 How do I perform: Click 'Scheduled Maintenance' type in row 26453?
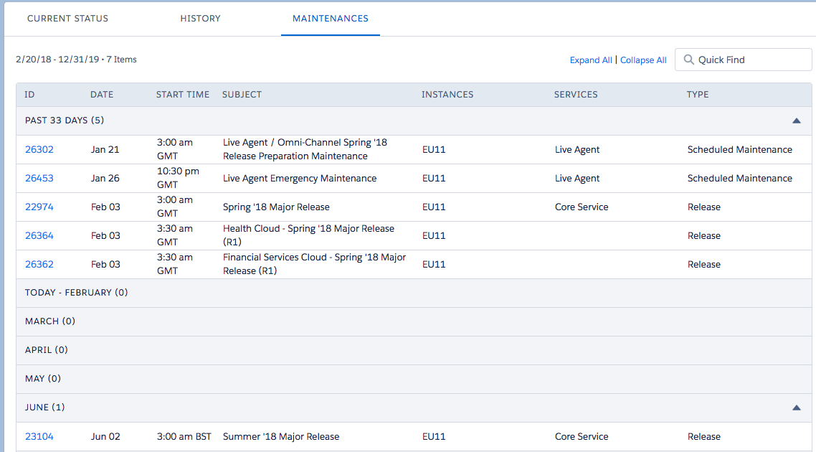click(x=739, y=178)
